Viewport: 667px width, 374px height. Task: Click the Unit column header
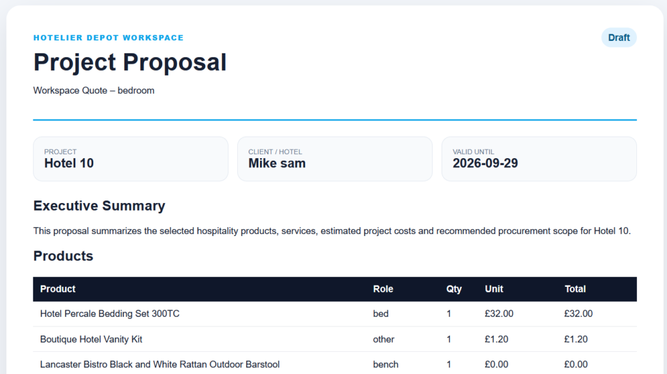[494, 289]
